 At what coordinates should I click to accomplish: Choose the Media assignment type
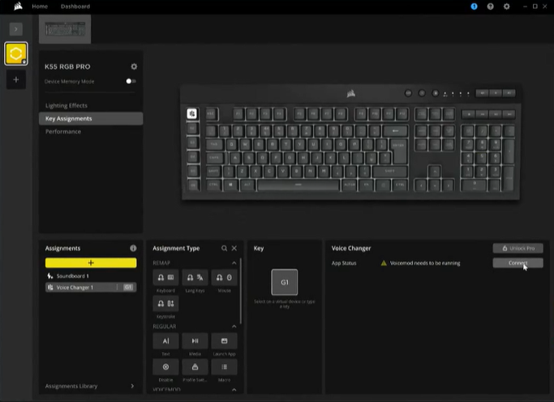coord(195,341)
